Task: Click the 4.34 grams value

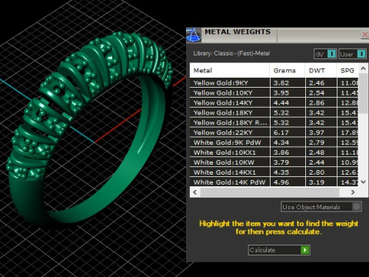Action: point(281,142)
